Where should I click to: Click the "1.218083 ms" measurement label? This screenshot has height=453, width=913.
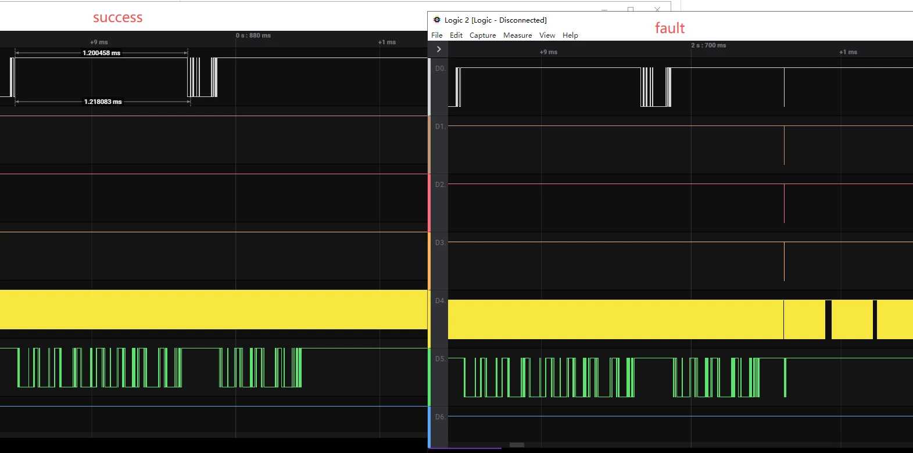tap(103, 102)
